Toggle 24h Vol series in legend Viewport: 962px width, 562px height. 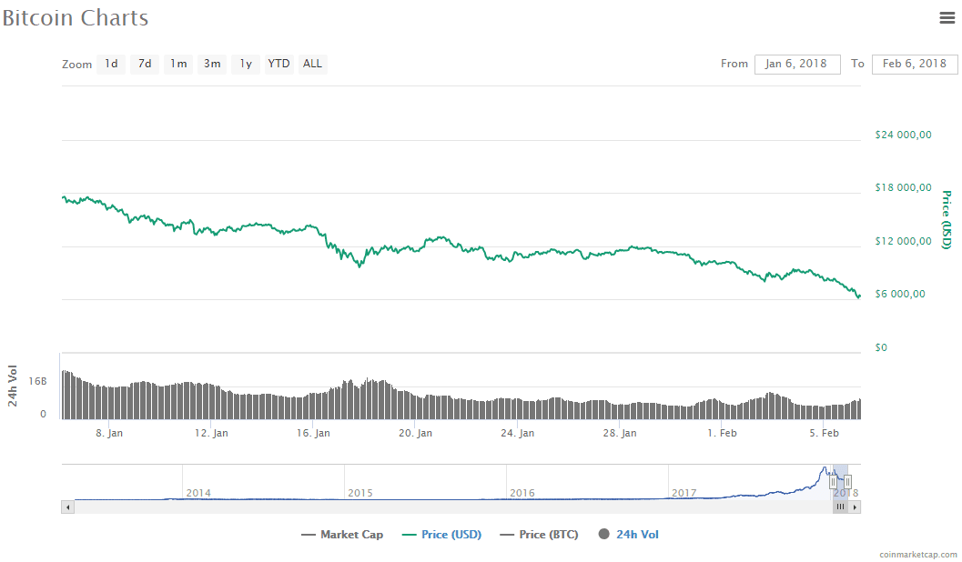pyautogui.click(x=628, y=535)
